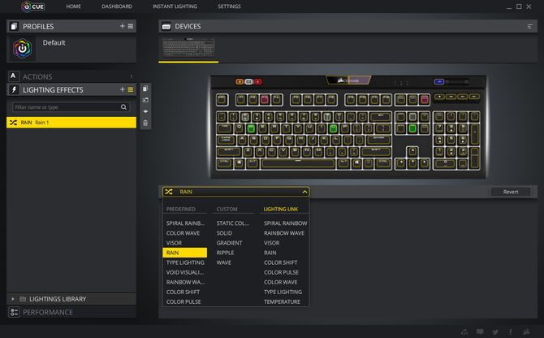Open Instant Lighting tab
Screen dimensions: 544x338
point(175,6)
